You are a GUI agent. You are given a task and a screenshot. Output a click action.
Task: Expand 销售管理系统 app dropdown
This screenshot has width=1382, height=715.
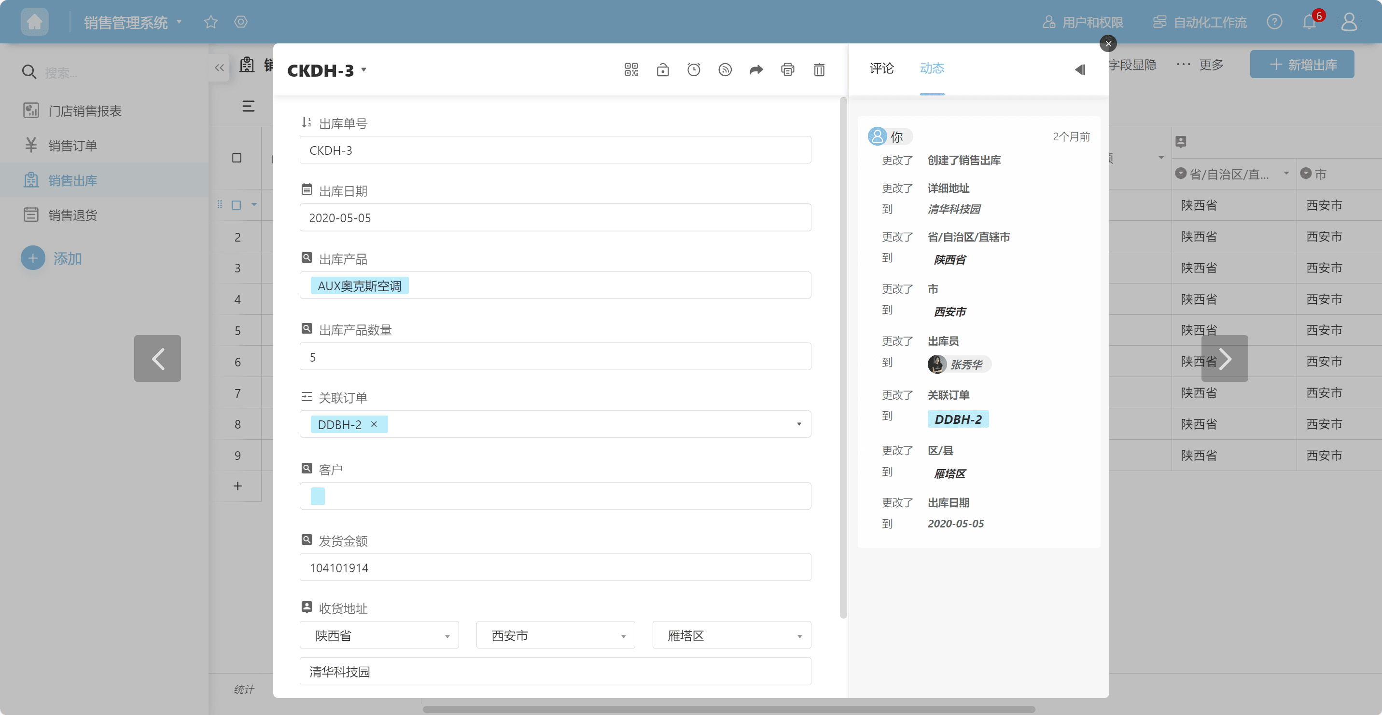coord(179,22)
